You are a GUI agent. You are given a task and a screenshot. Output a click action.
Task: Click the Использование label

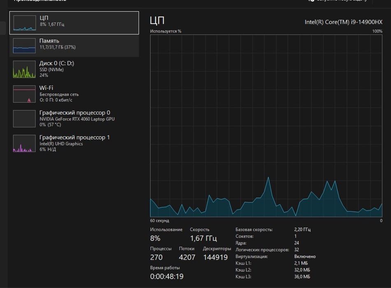pos(166,230)
